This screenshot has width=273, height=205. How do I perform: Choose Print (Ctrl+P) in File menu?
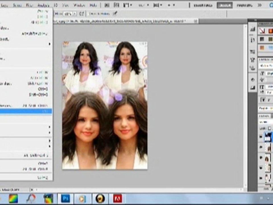click(26, 163)
